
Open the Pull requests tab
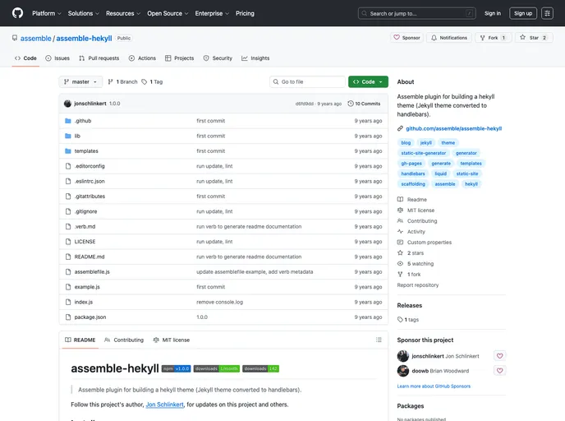[x=99, y=58]
